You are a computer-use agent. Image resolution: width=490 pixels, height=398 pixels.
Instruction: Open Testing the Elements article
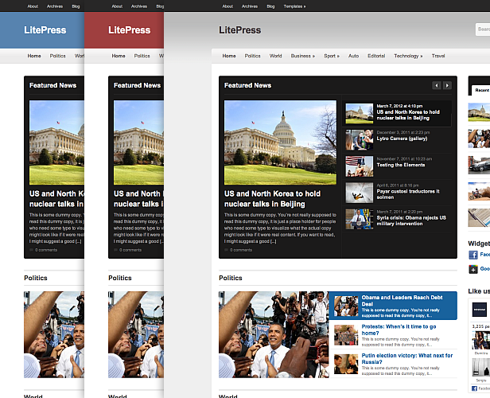[401, 165]
